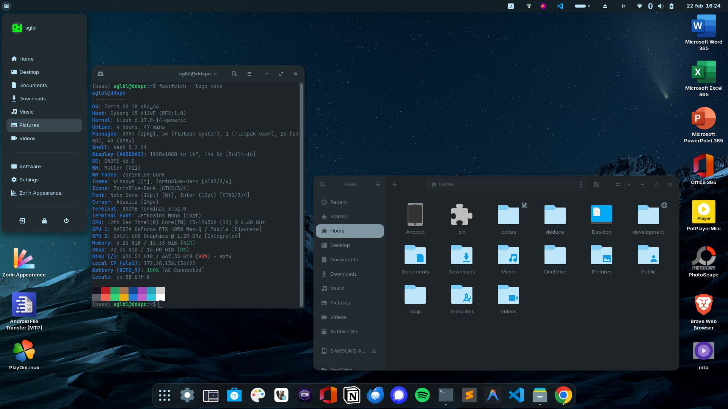Open the Files hamburger menu
Viewport: 728px width, 409px height.
pos(378,184)
